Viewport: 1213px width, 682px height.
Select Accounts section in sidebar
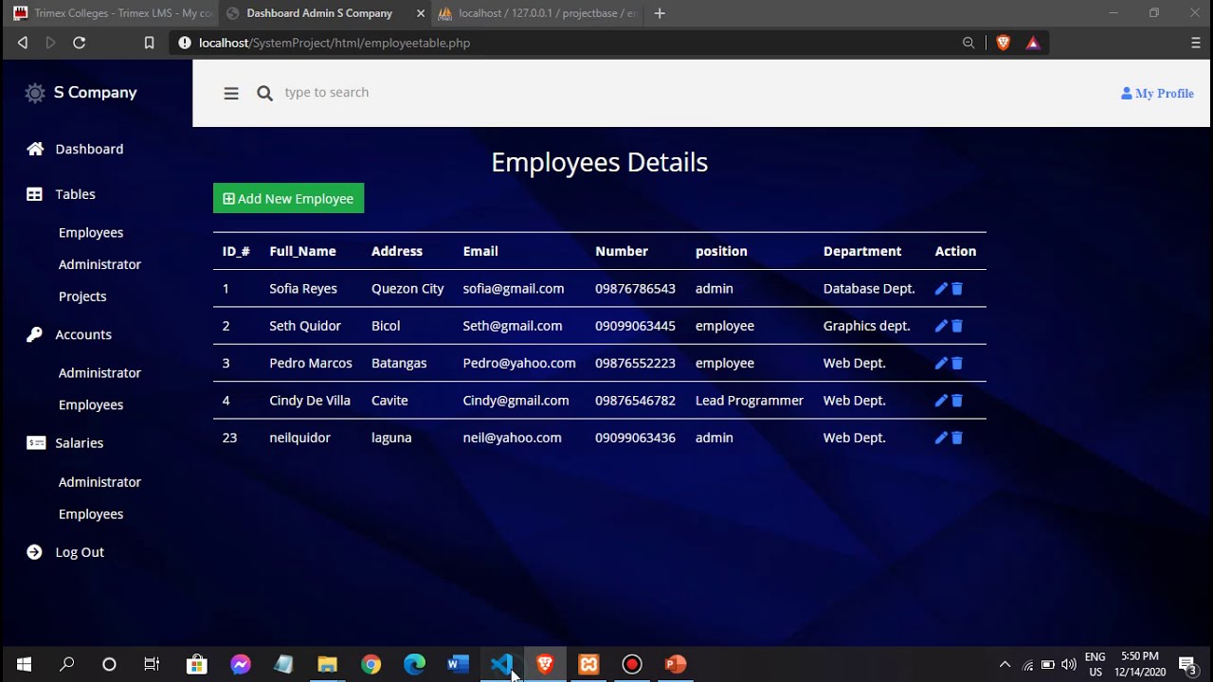click(68, 334)
